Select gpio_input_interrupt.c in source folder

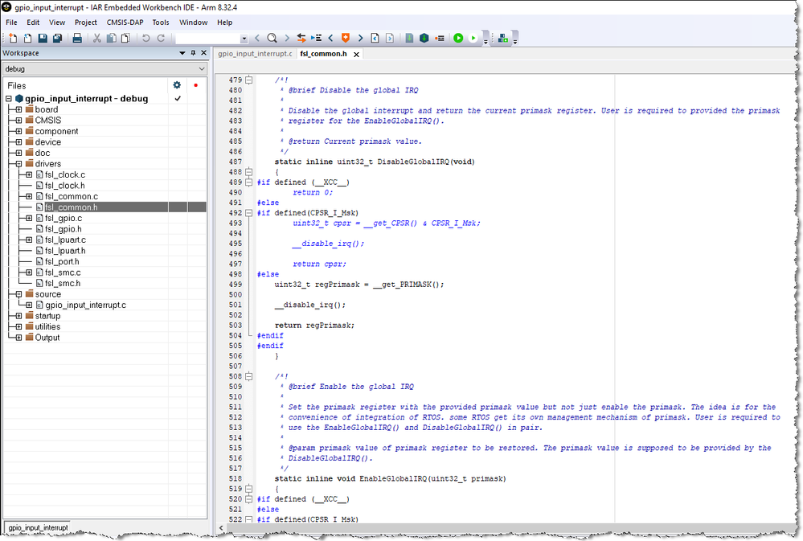point(85,305)
